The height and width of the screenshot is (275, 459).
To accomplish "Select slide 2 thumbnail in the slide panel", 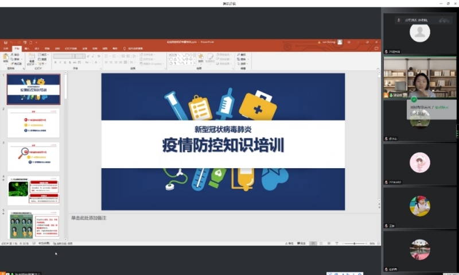I will tap(33, 123).
